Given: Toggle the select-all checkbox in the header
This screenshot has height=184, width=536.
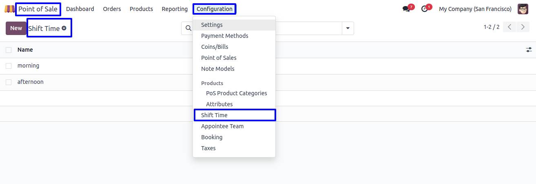Looking at the screenshot, I should click(x=9, y=50).
